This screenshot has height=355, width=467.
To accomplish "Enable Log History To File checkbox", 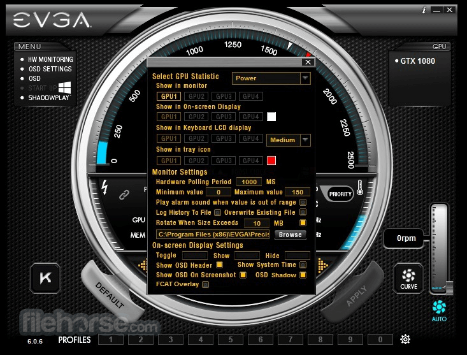I will click(218, 213).
